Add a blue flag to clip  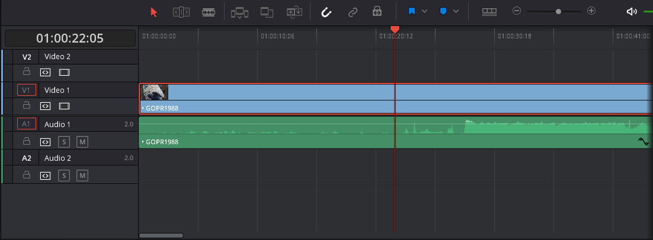pos(412,11)
